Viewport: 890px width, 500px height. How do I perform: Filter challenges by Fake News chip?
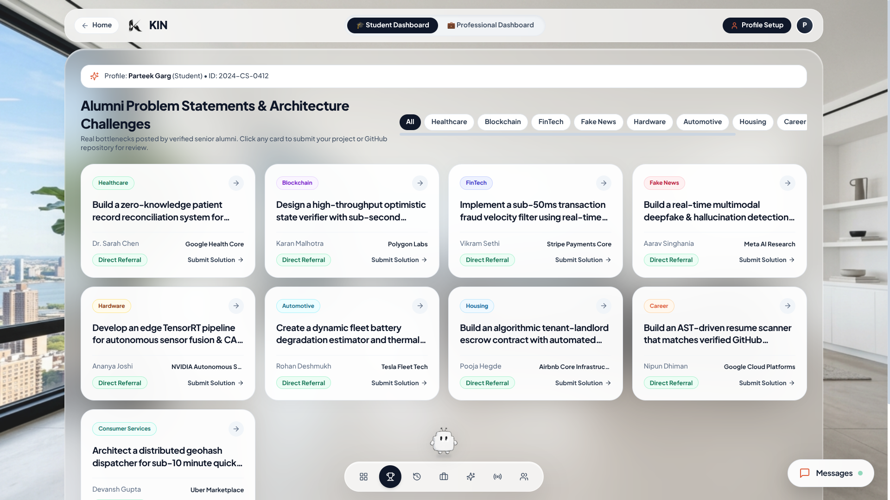pyautogui.click(x=598, y=122)
